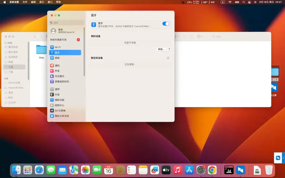Launch Google Chrome from Dock
Image resolution: width=285 pixels, height=178 pixels.
coord(212,170)
